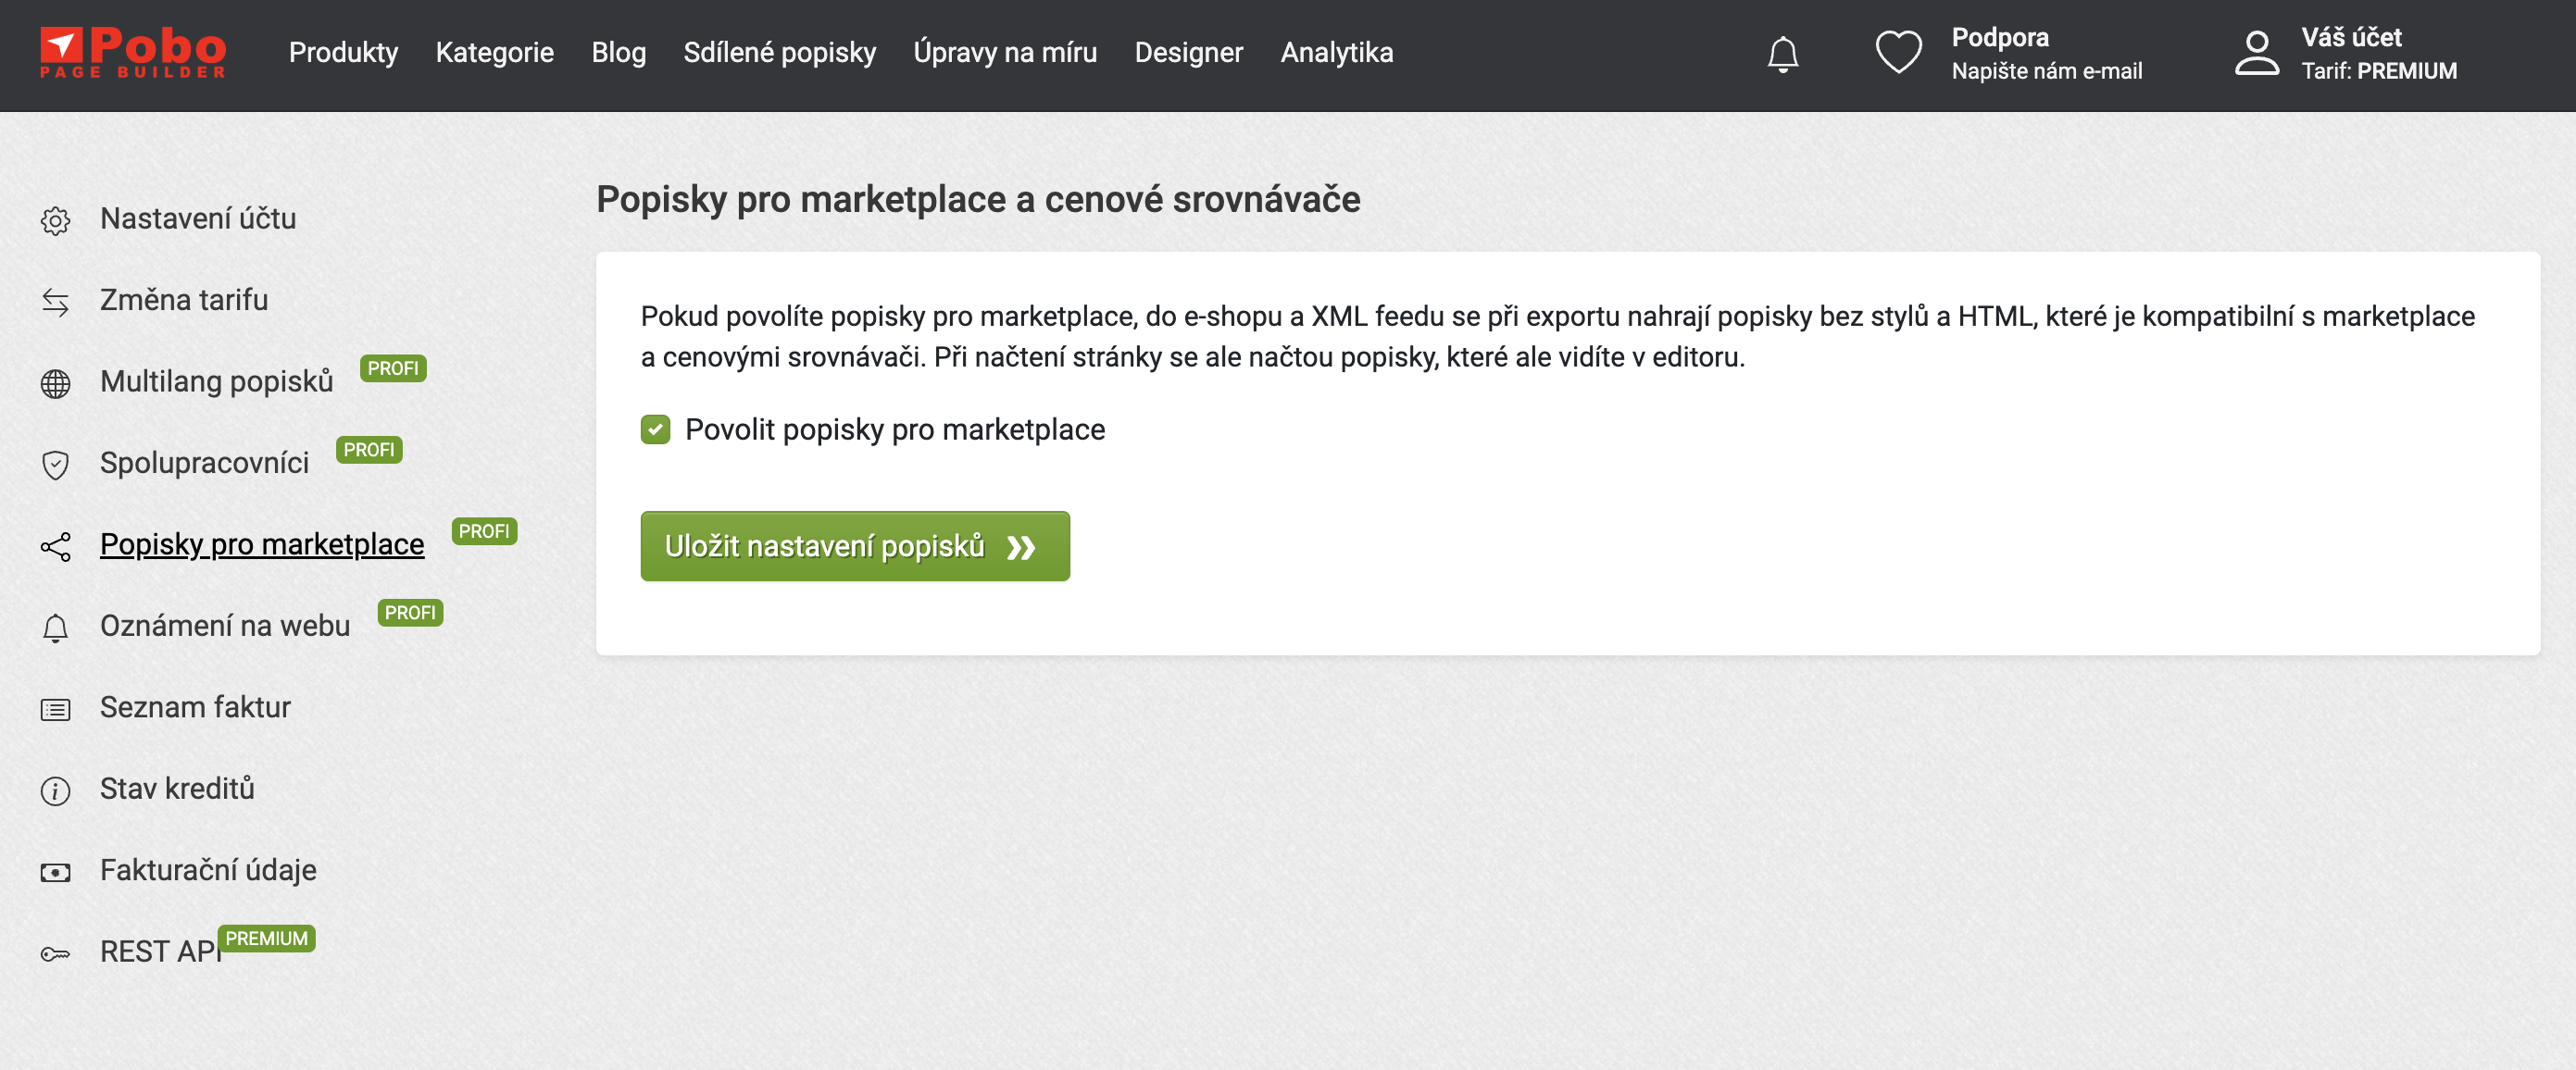
Task: Open the notifications bell icon in header
Action: point(1782,54)
